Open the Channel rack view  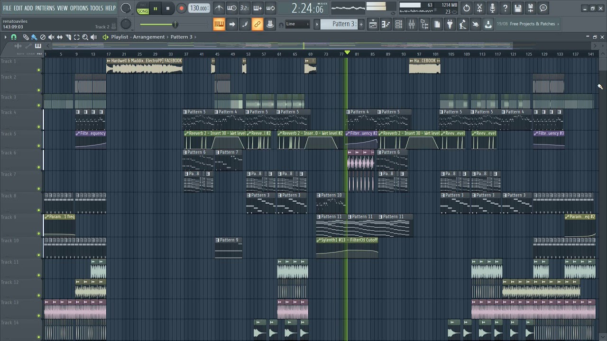pos(399,24)
